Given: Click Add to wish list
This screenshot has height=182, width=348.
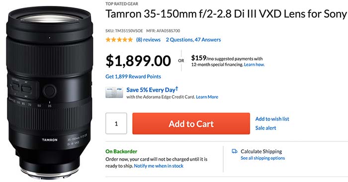Looking at the screenshot, I should click(x=272, y=119).
